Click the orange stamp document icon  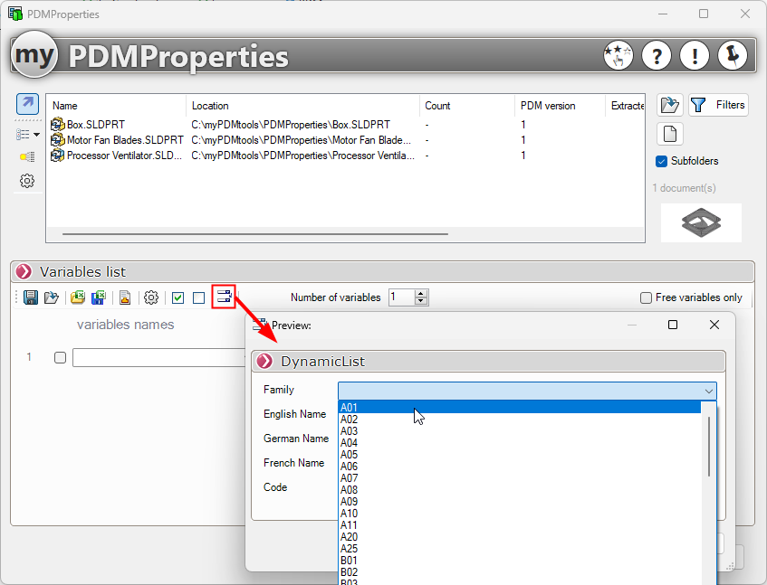(x=125, y=297)
